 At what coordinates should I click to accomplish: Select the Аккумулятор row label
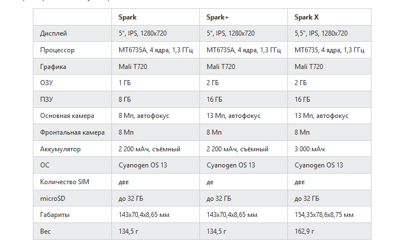click(61, 149)
